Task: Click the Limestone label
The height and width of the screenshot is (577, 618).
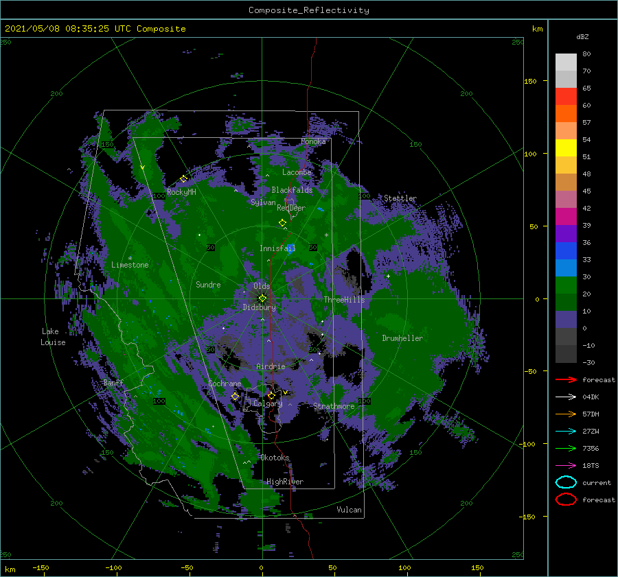Action: click(x=130, y=265)
